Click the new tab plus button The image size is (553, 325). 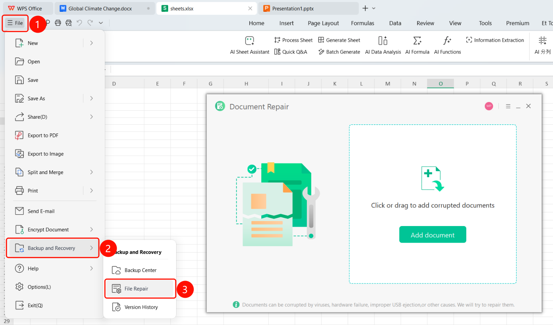click(365, 8)
